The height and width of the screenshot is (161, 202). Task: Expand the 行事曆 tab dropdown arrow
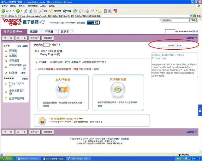[57, 31]
